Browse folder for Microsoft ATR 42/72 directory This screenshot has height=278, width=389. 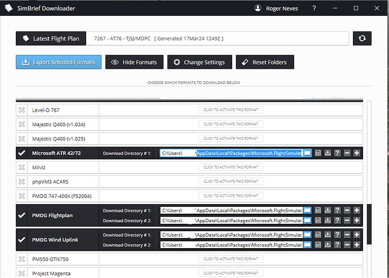pos(307,153)
